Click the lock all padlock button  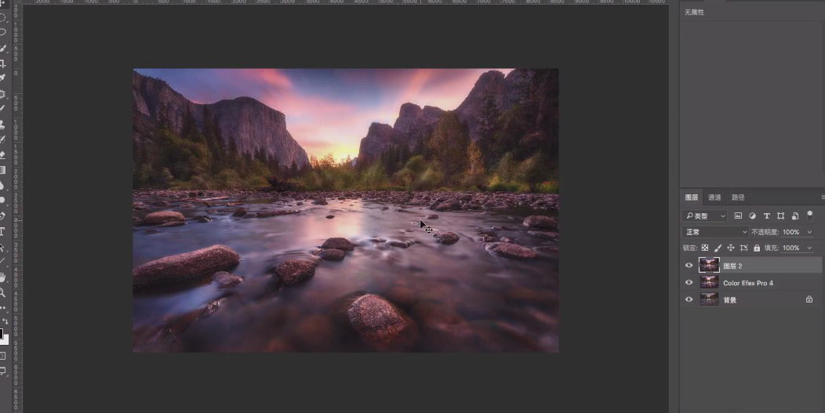(x=756, y=248)
